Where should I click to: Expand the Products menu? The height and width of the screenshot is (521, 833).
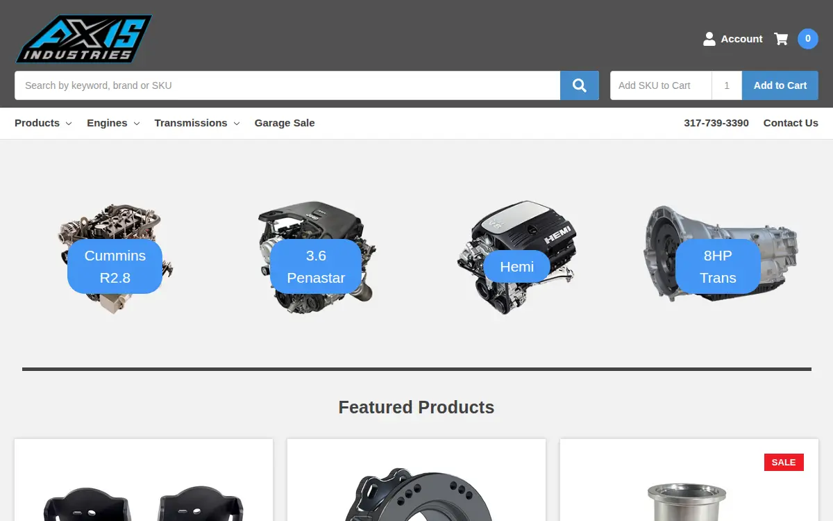tap(43, 123)
